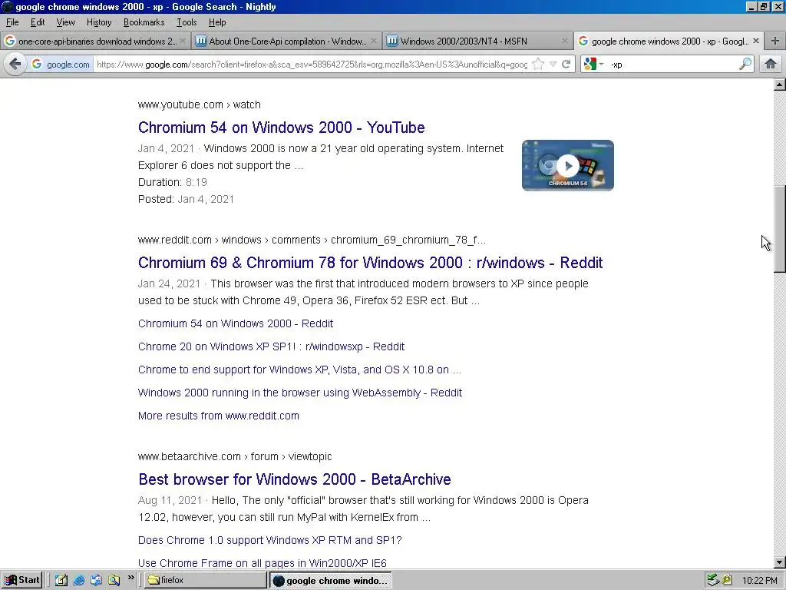786x590 pixels.
Task: Open the Windows Start menu
Action: pos(21,580)
